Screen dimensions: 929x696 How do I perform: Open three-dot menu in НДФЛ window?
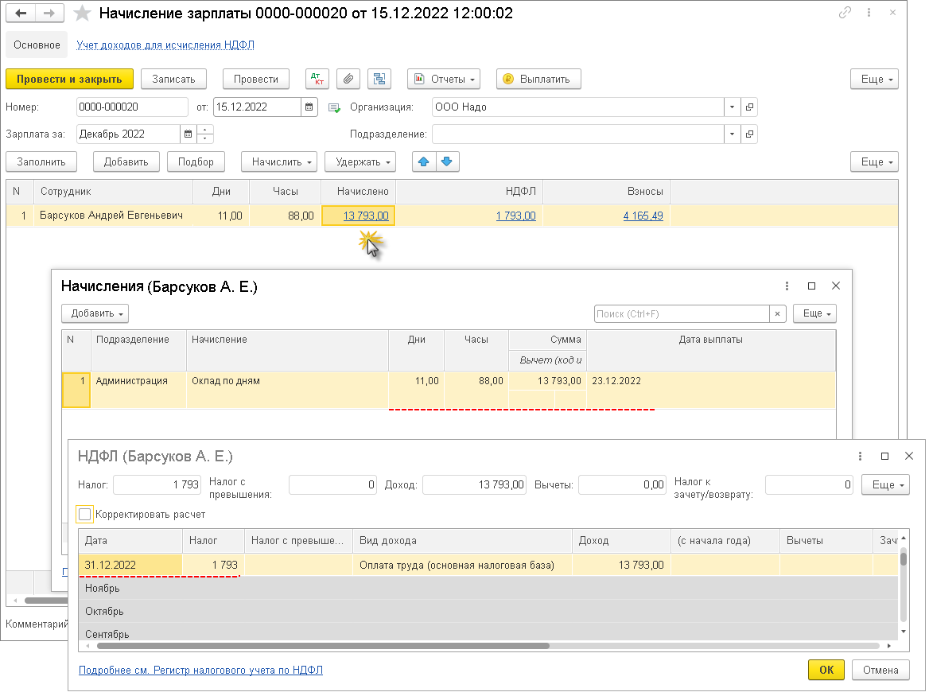click(x=860, y=456)
